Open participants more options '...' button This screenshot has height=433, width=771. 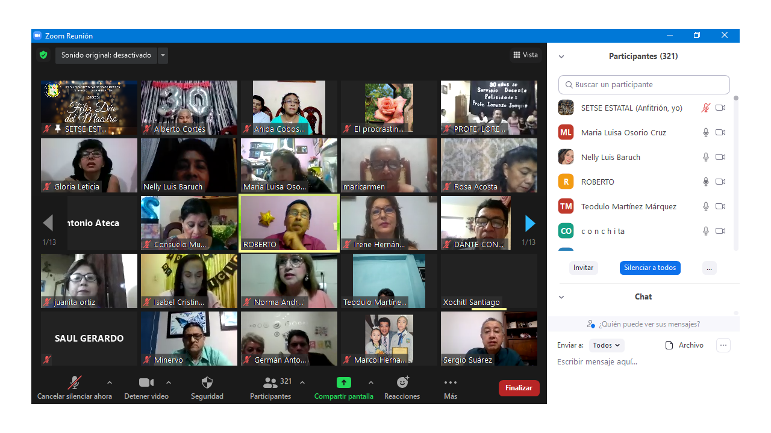(x=710, y=268)
